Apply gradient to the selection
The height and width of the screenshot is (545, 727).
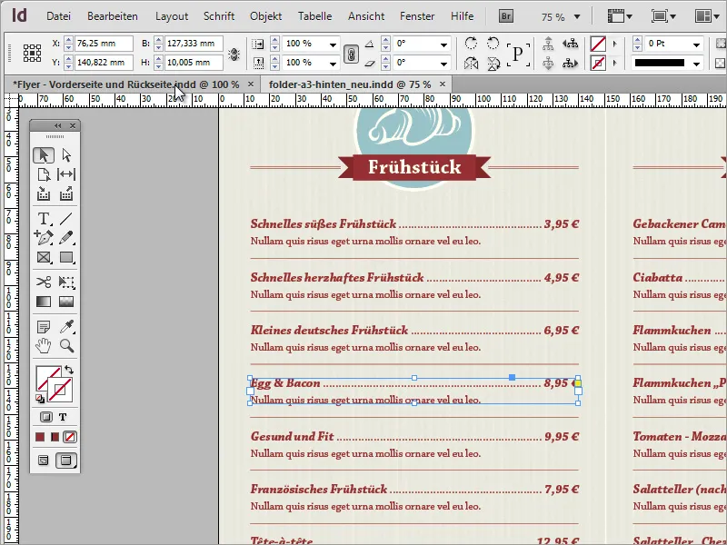coord(55,437)
